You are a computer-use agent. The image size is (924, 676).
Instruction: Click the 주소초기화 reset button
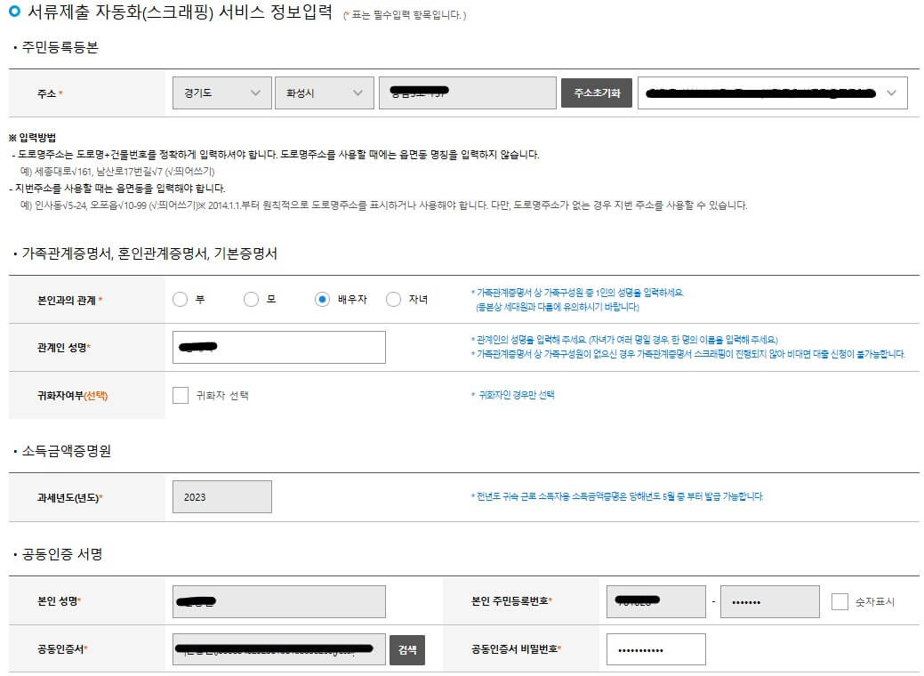point(597,93)
